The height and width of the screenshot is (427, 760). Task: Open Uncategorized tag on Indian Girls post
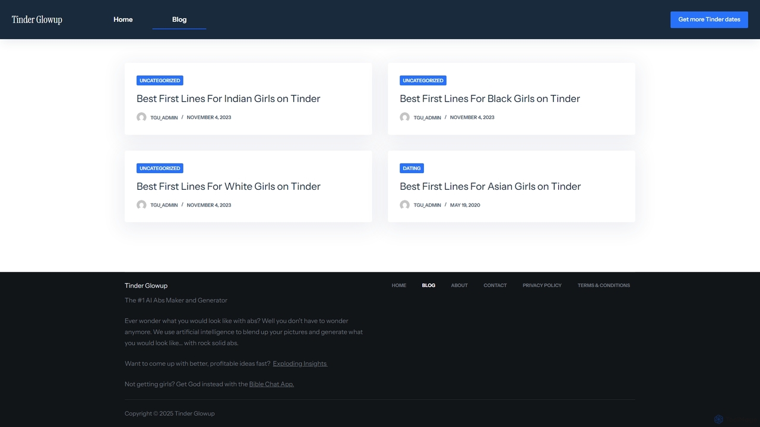(160, 81)
